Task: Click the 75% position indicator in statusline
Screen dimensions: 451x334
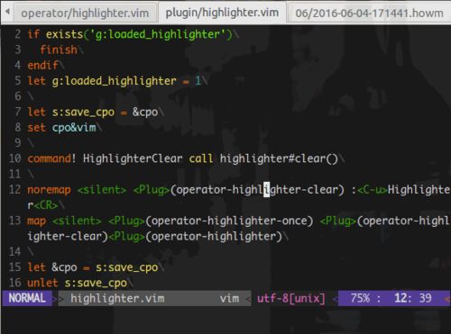Action: point(360,298)
